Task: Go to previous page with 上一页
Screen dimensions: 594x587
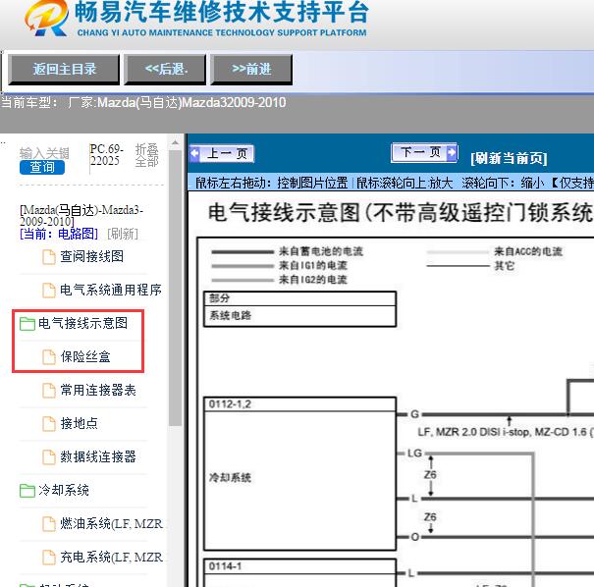Action: [x=222, y=154]
